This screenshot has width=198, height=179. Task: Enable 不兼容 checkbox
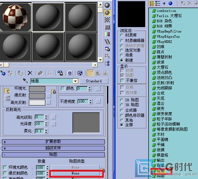[122, 80]
